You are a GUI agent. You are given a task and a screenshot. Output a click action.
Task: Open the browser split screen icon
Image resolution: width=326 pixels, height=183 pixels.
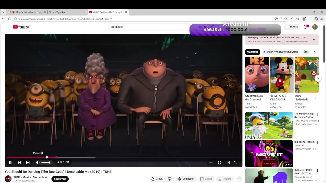[x=281, y=19]
